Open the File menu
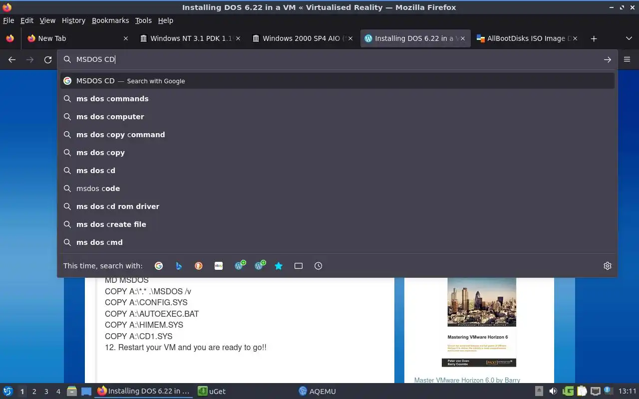 coord(8,20)
